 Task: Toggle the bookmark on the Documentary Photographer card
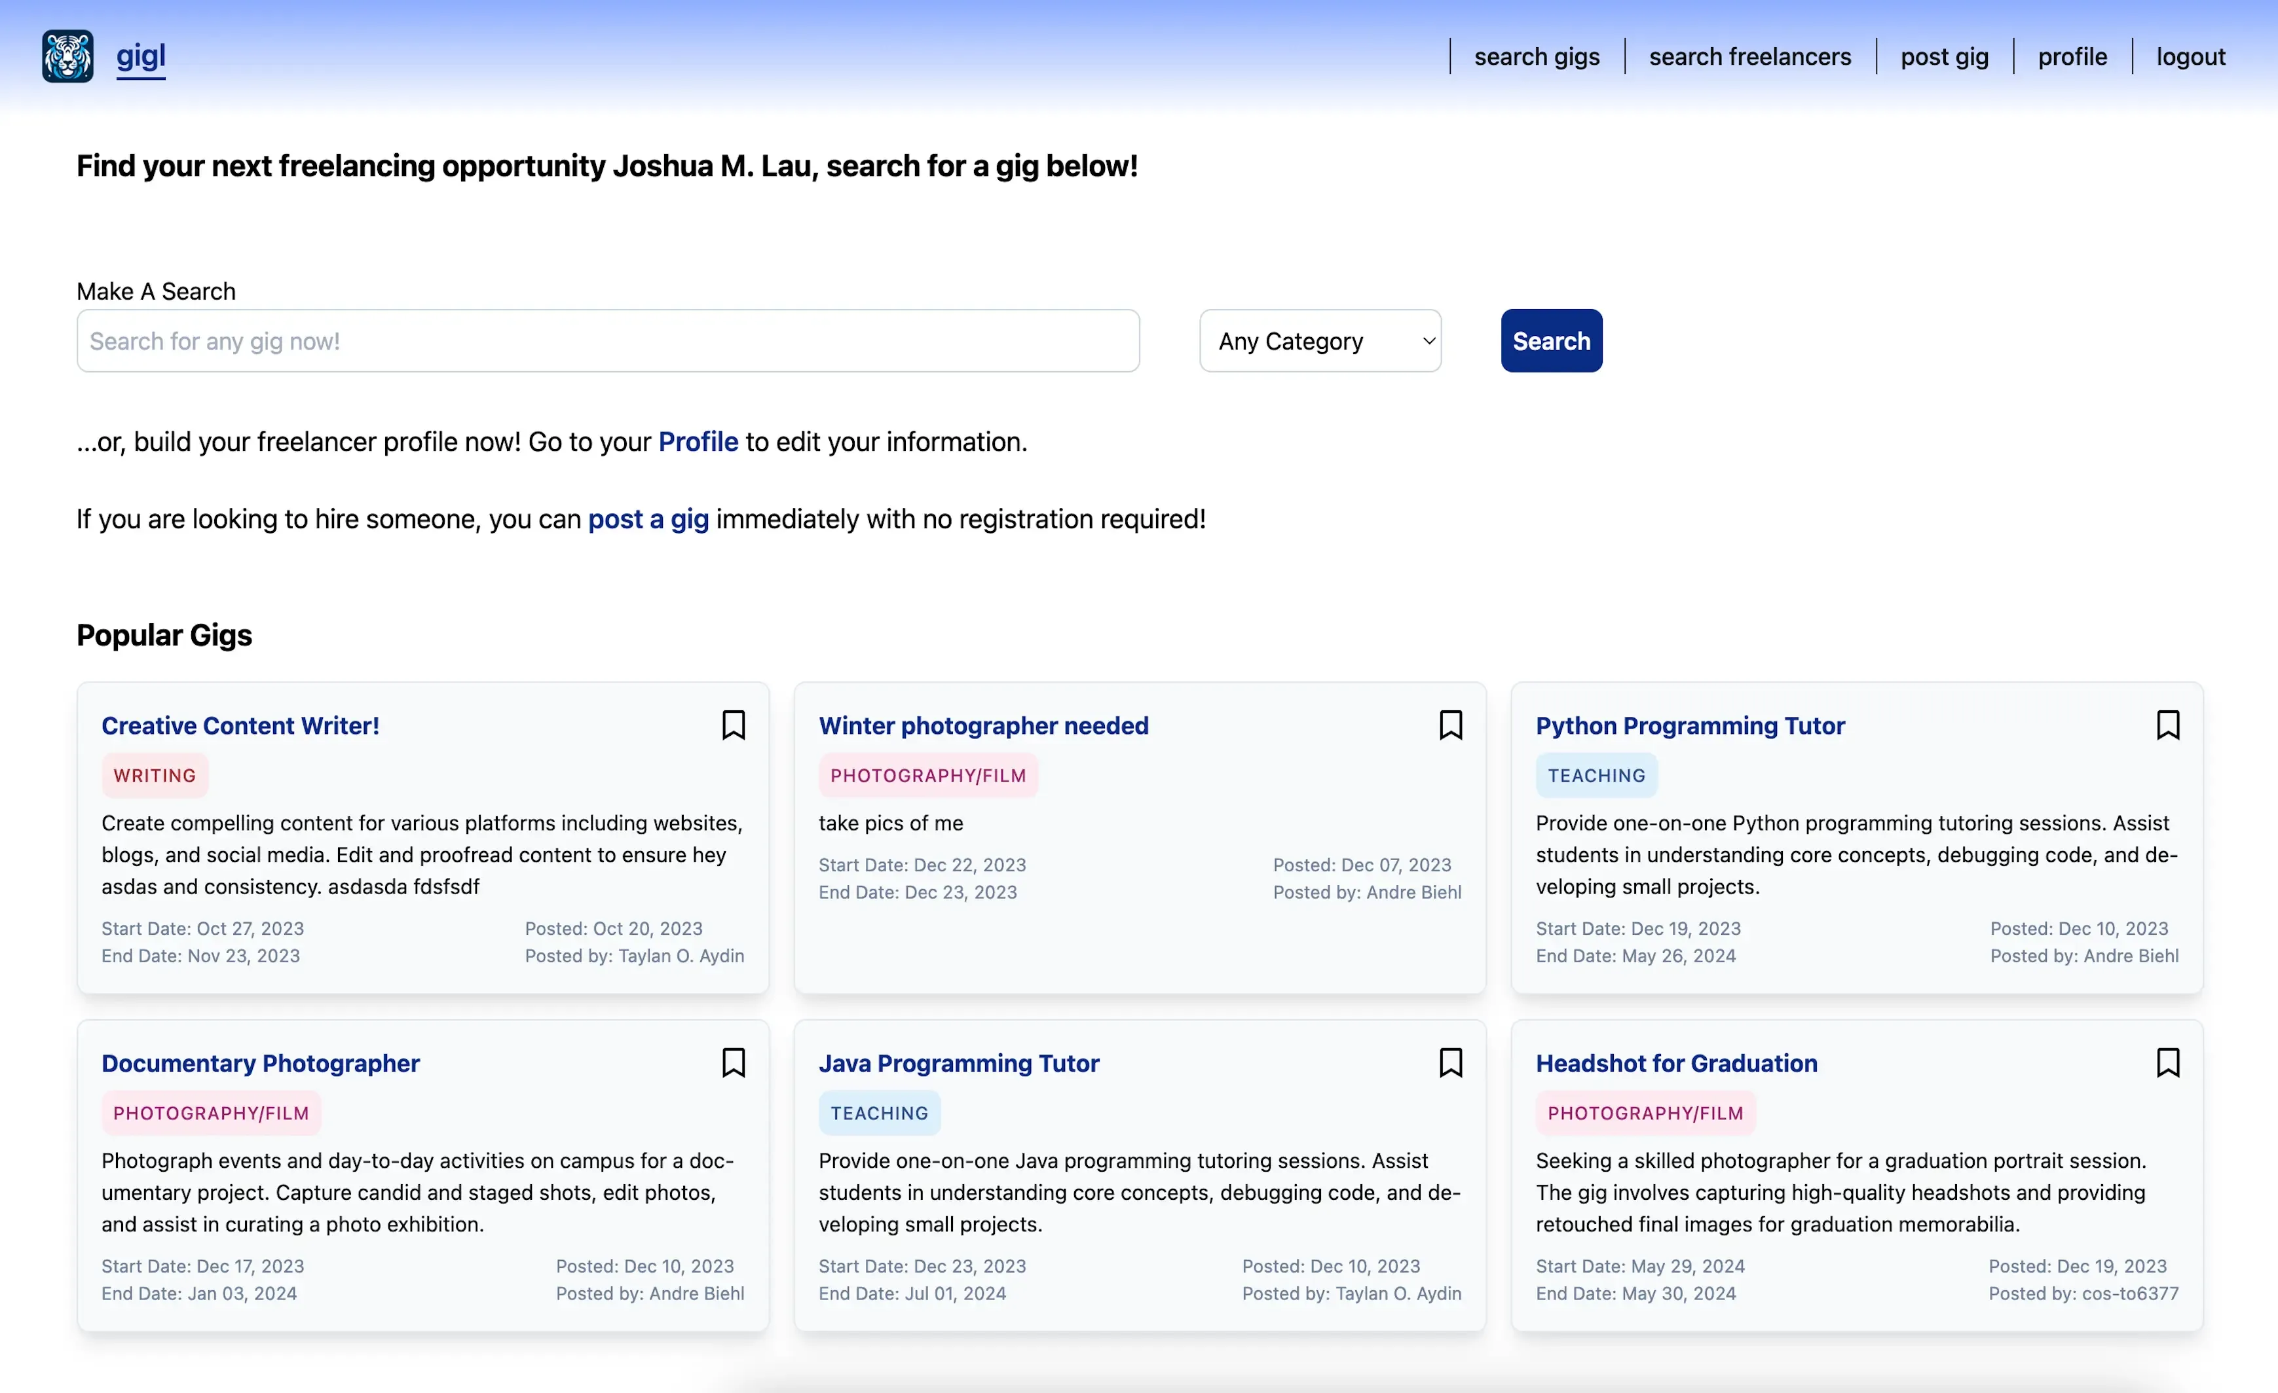(733, 1063)
